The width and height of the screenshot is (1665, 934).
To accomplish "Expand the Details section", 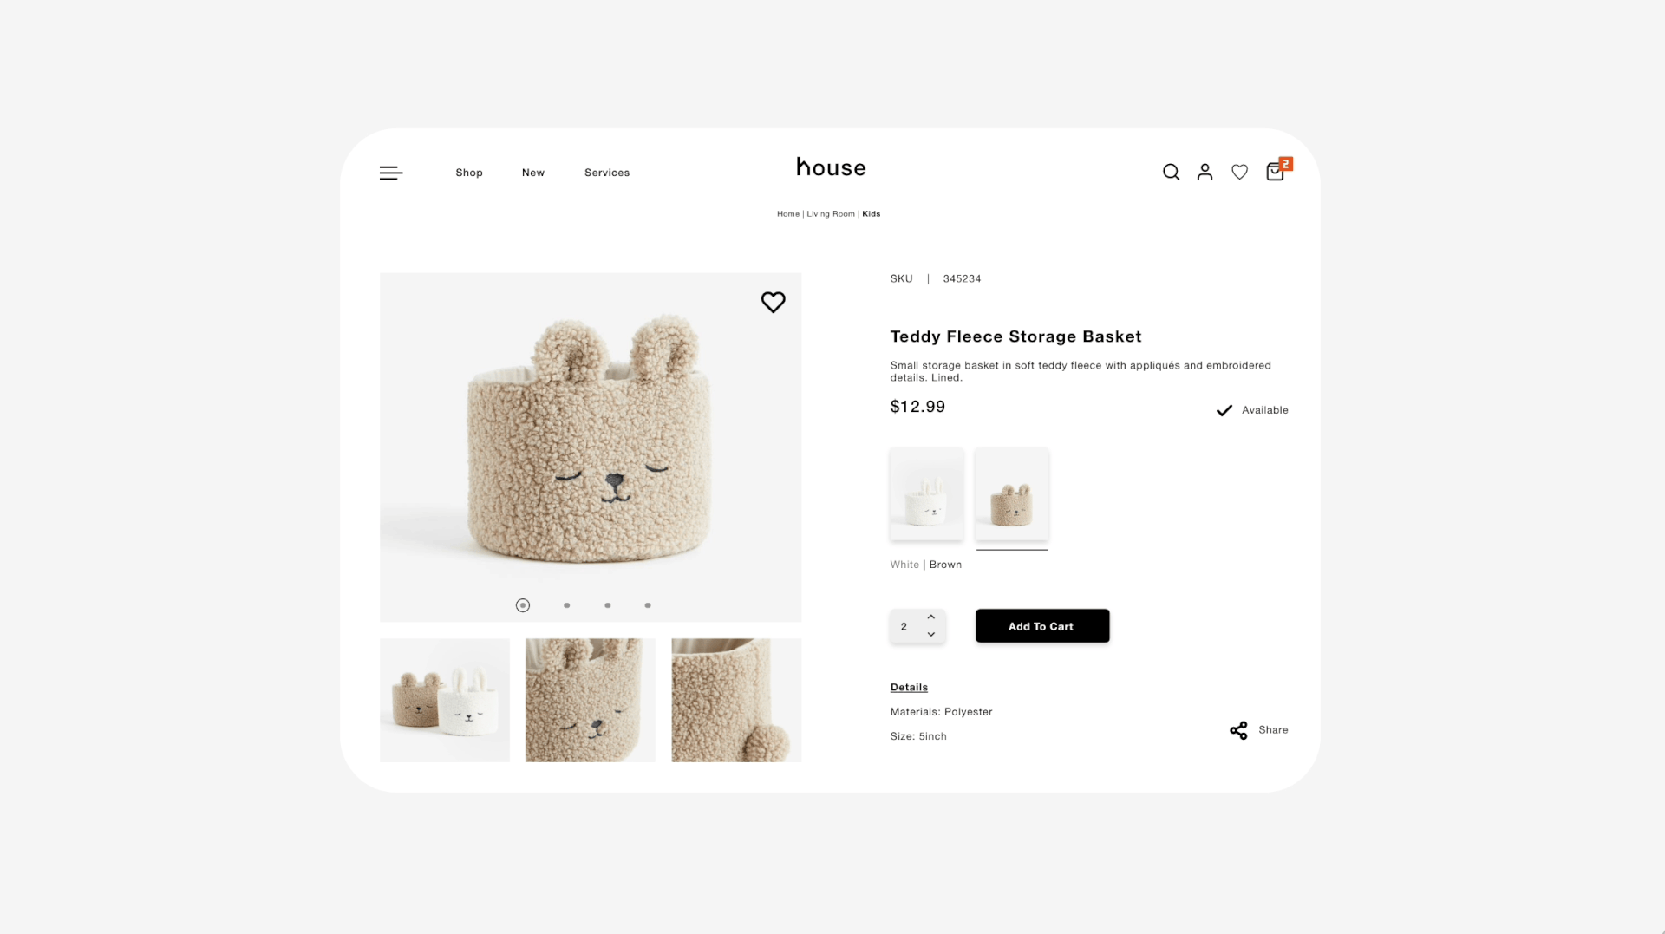I will pos(909,687).
